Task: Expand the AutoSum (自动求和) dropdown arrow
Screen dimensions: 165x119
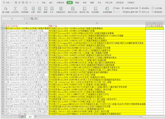Action: pos(19,12)
